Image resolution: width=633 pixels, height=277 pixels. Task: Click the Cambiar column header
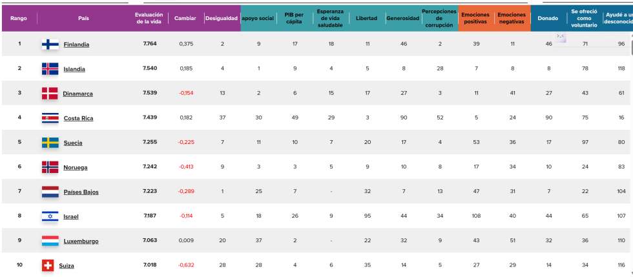coord(185,18)
